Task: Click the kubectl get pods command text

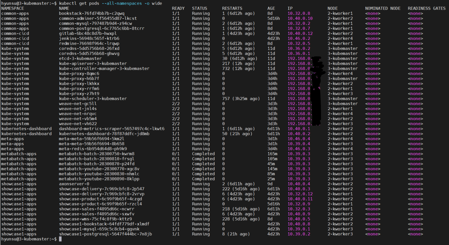Action: point(110,3)
